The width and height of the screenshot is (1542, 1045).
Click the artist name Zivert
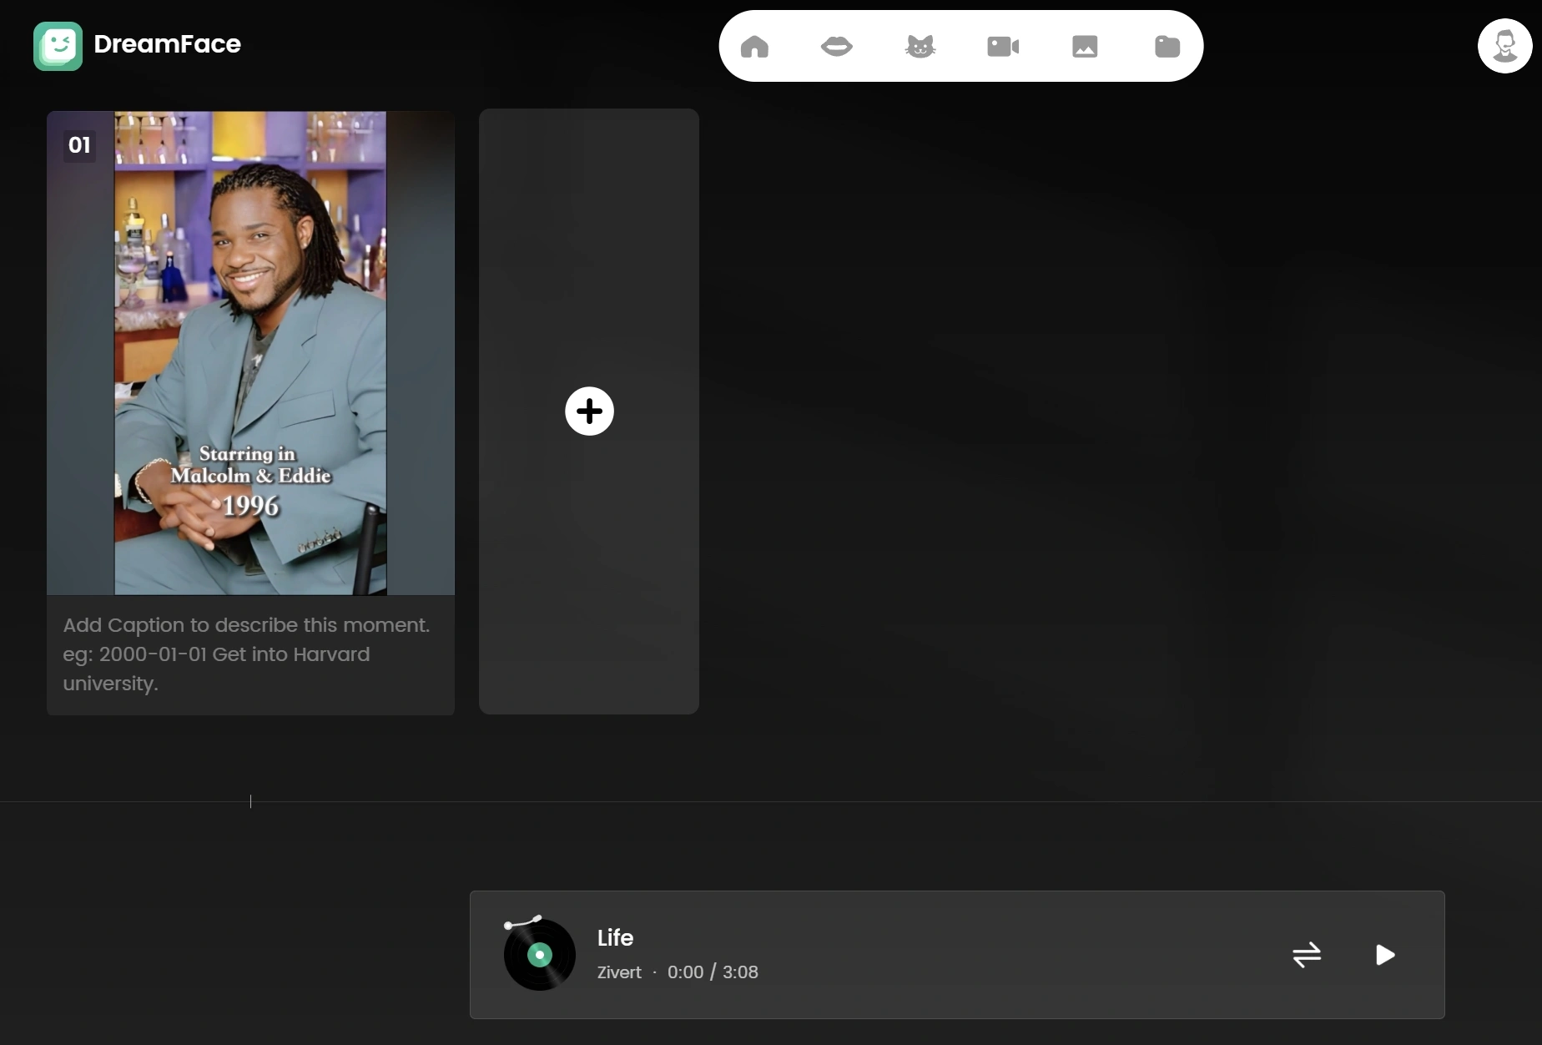click(x=619, y=972)
